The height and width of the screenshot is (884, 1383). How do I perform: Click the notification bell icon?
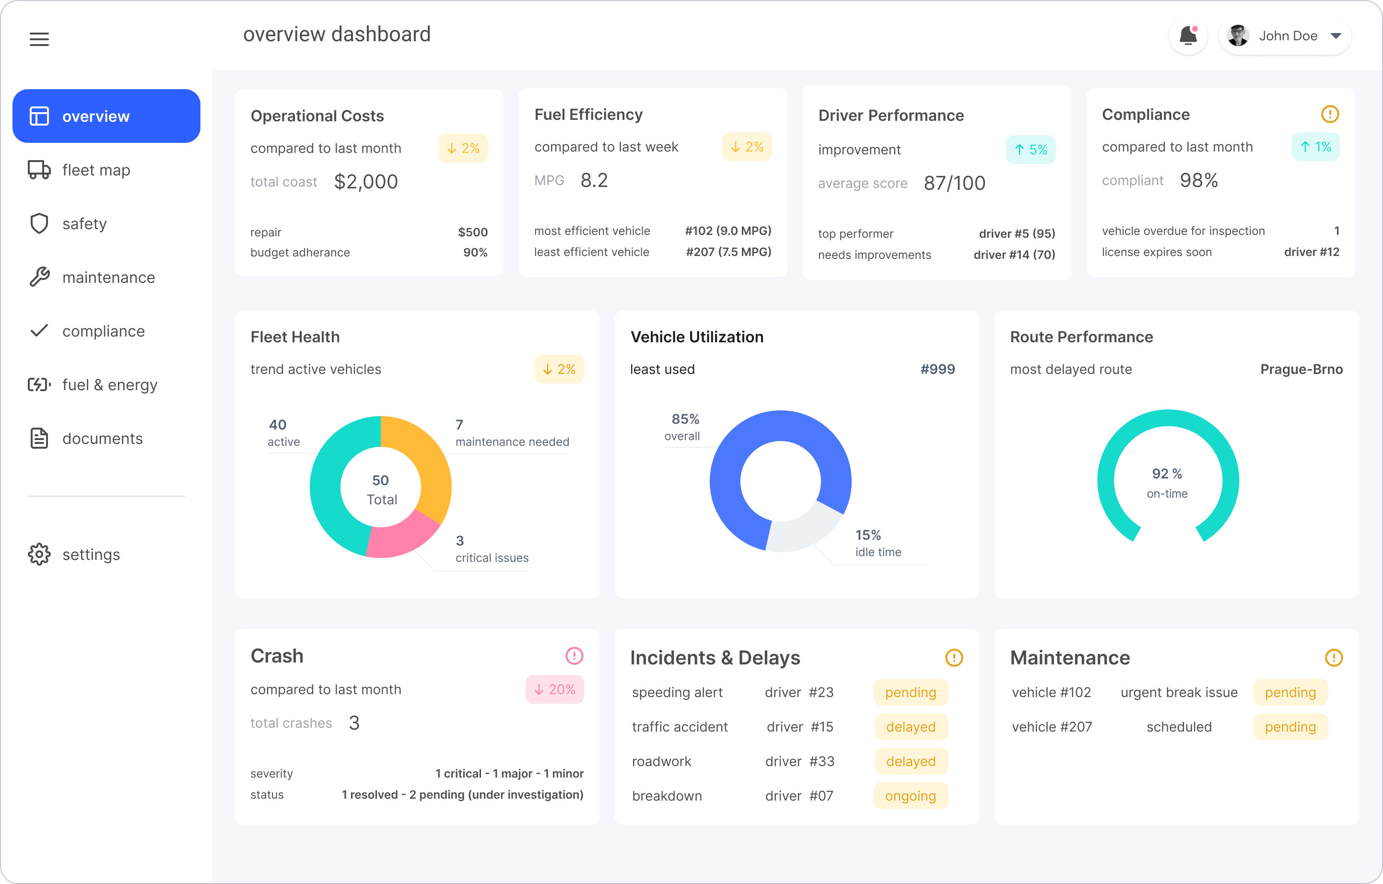[1188, 36]
